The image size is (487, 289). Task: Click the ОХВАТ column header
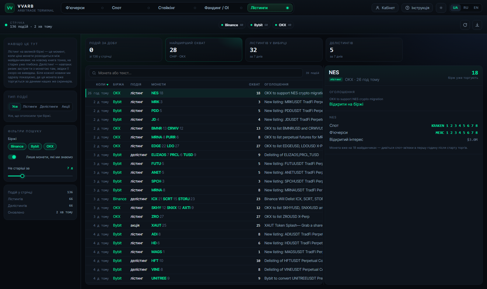pos(254,85)
